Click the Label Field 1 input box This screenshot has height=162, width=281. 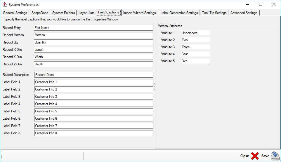click(x=94, y=82)
